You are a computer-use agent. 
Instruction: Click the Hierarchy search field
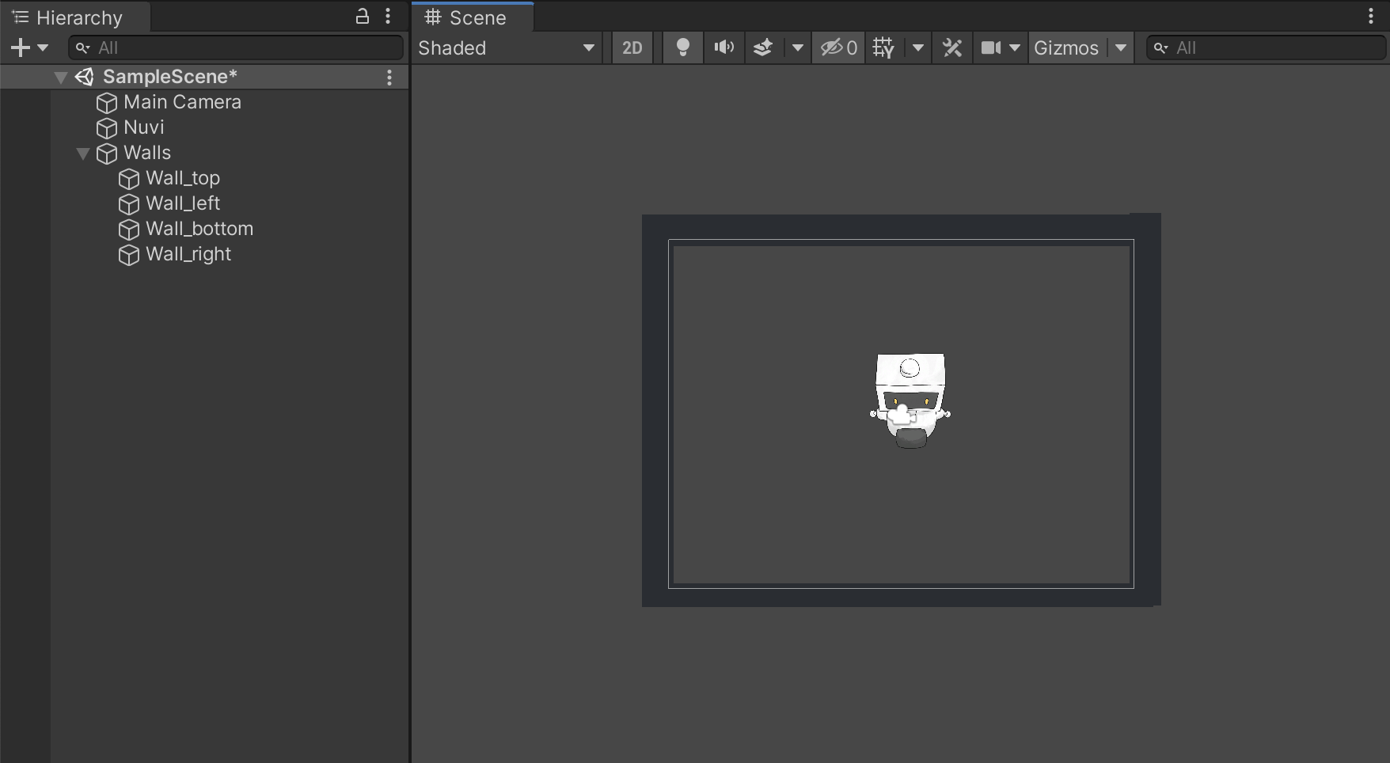tap(237, 47)
